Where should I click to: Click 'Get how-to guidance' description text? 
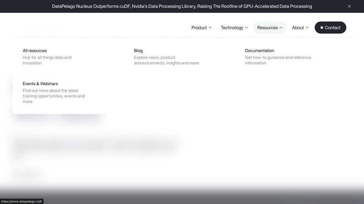tap(278, 60)
